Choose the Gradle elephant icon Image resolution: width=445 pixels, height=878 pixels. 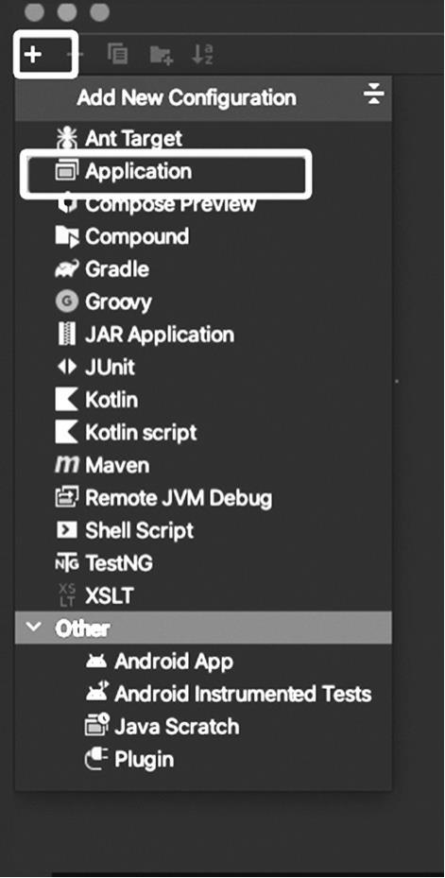click(67, 270)
